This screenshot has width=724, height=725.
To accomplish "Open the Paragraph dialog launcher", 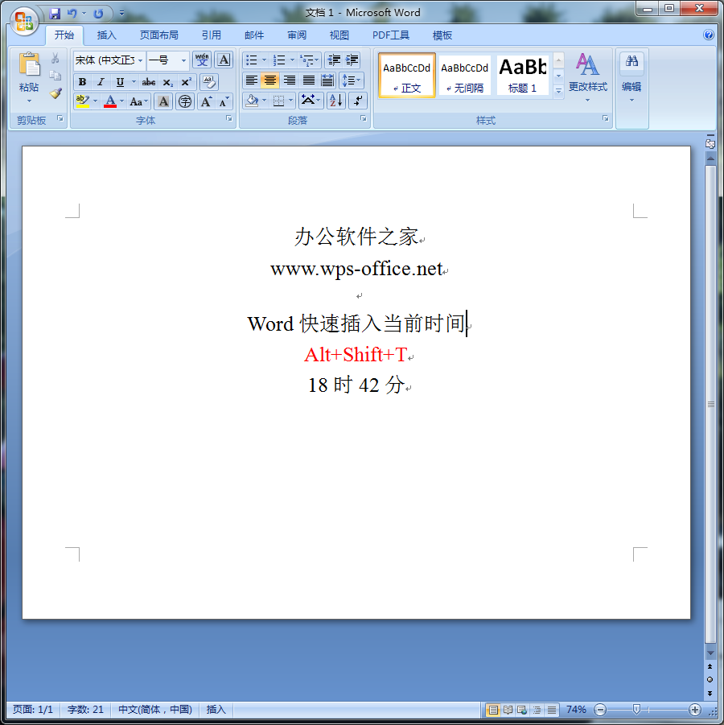I will (x=364, y=118).
